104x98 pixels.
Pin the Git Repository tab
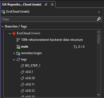click(46, 4)
